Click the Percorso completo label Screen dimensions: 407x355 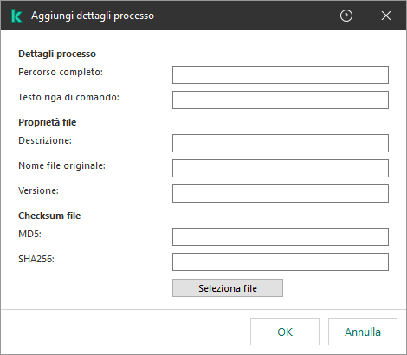pyautogui.click(x=61, y=72)
